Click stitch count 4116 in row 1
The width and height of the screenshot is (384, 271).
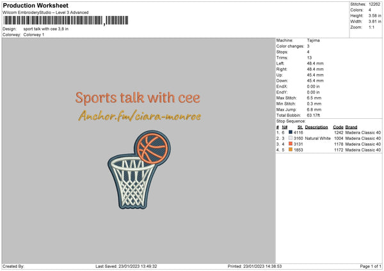tap(298, 132)
